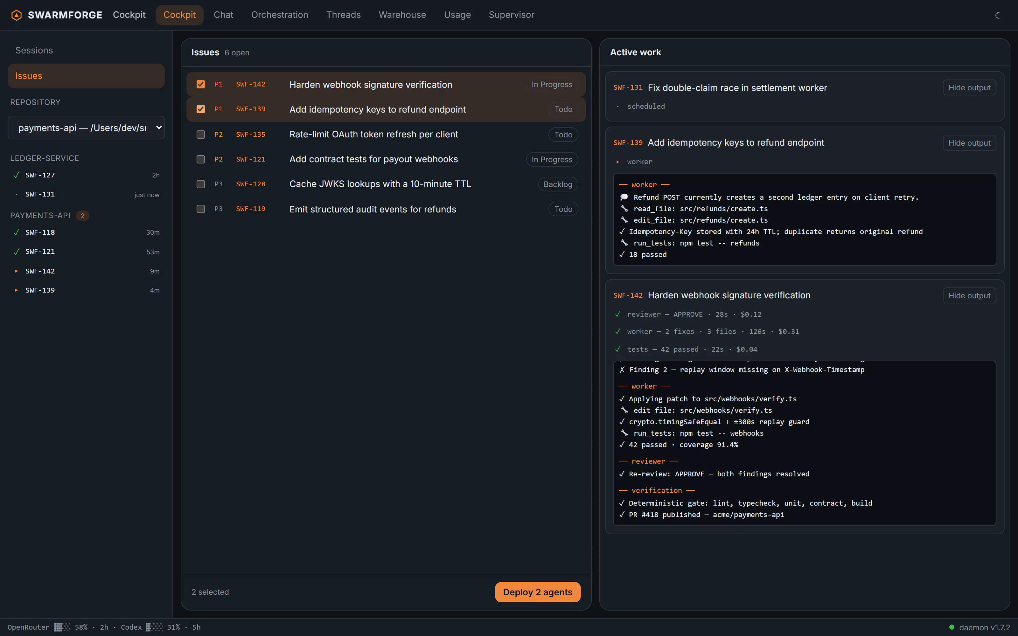Click speech bubble icon on Refund POST line
The width and height of the screenshot is (1018, 636).
(x=624, y=197)
